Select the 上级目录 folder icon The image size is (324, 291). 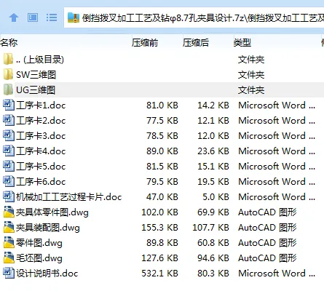click(8, 59)
